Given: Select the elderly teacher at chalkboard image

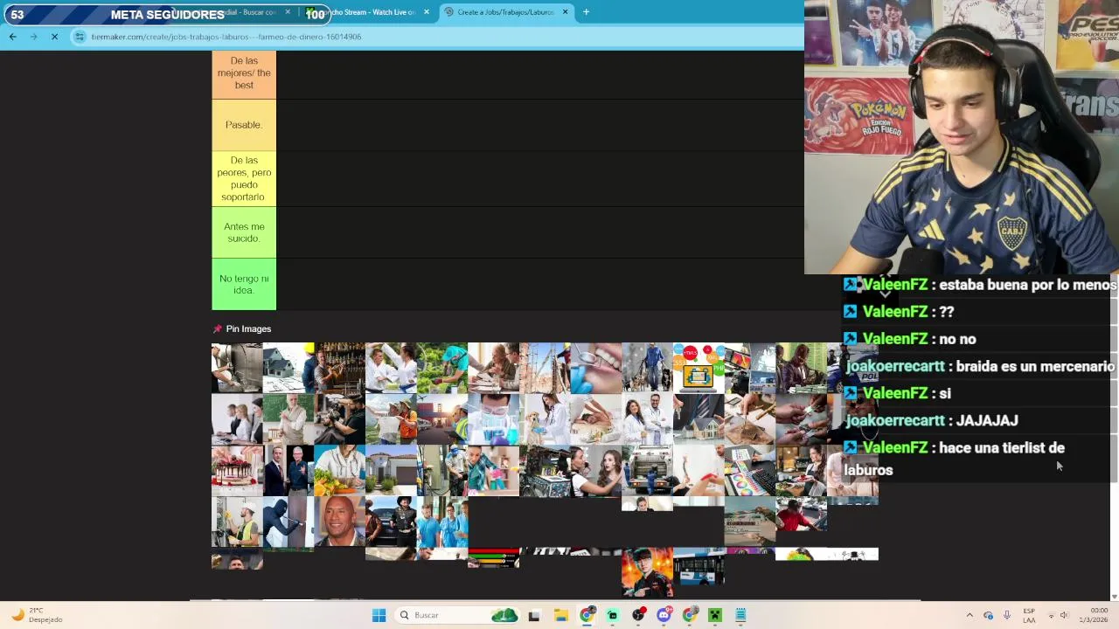Looking at the screenshot, I should [x=288, y=419].
